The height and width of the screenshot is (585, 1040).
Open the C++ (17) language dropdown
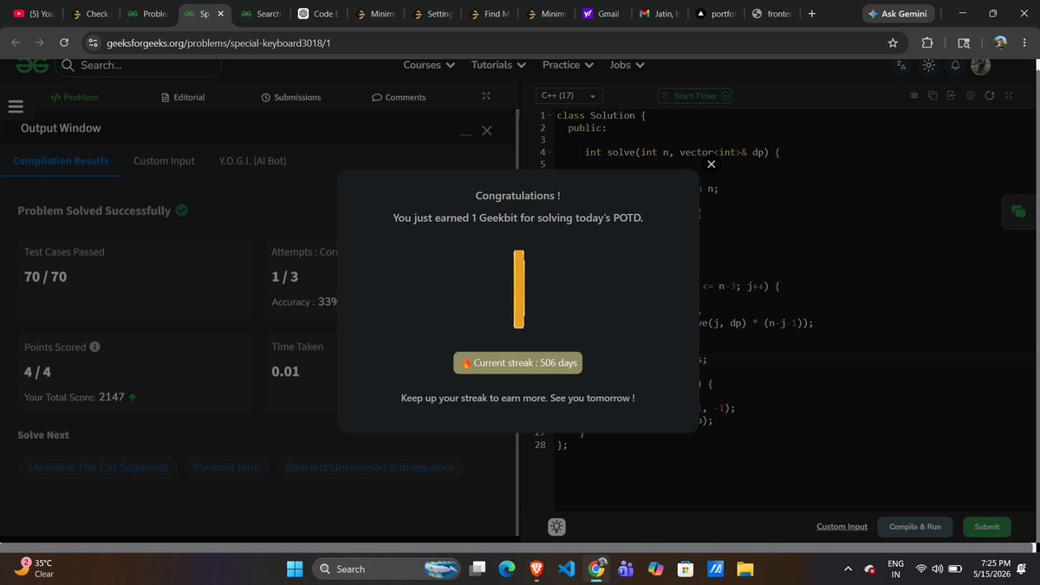click(x=569, y=95)
